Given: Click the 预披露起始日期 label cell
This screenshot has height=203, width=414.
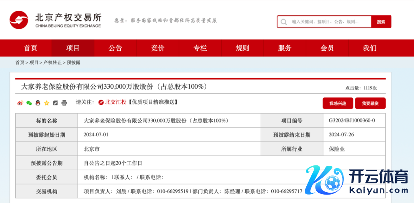Looking at the screenshot, I should point(46,135).
